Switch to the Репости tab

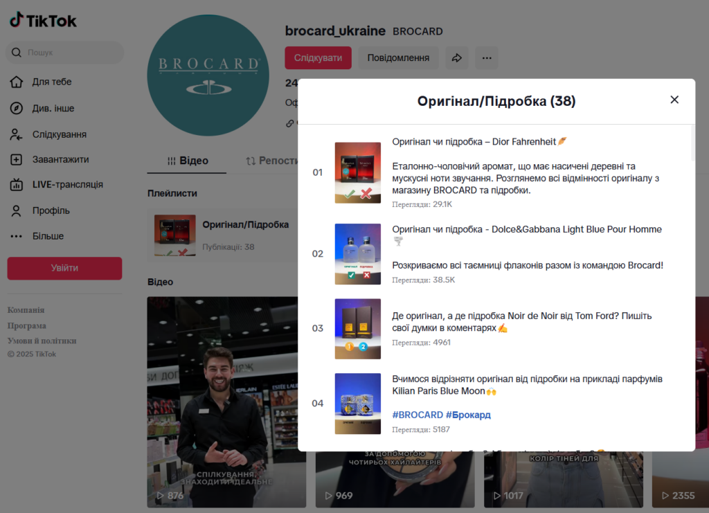tap(271, 161)
